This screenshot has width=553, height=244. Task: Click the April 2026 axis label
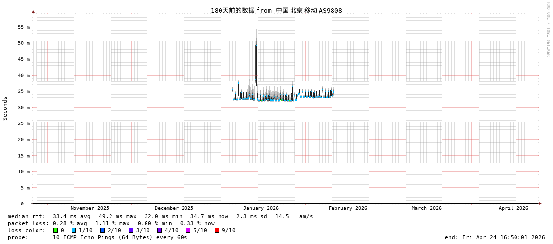click(x=513, y=208)
